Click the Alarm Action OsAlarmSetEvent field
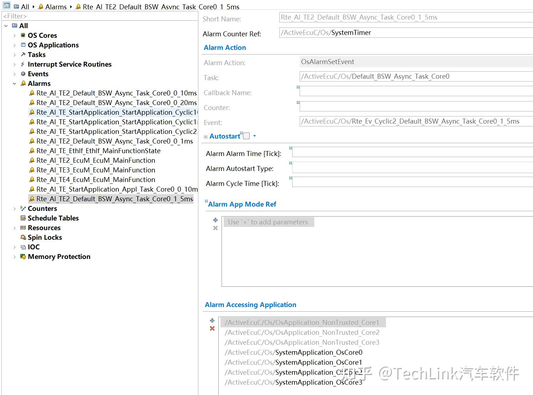 tap(416, 62)
